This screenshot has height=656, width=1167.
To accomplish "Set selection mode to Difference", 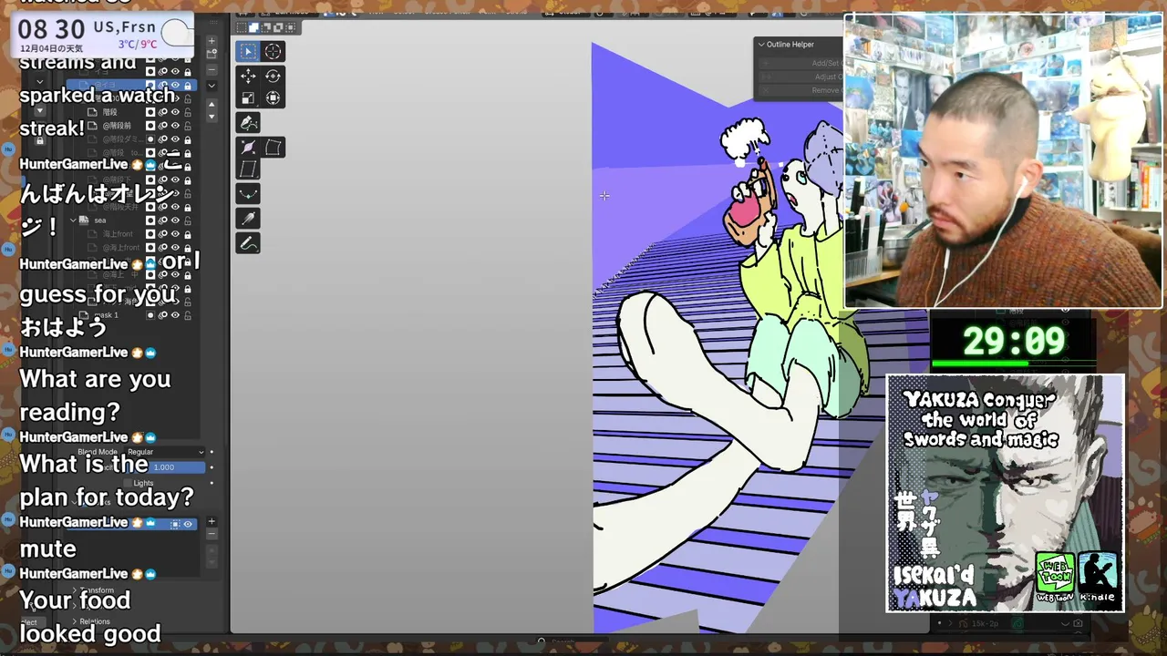I will [x=278, y=27].
